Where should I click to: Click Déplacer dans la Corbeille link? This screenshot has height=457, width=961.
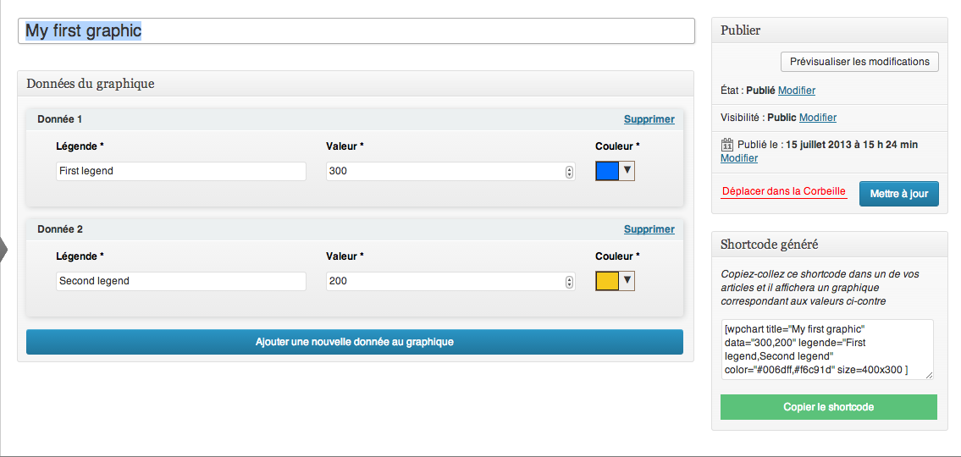(x=784, y=192)
